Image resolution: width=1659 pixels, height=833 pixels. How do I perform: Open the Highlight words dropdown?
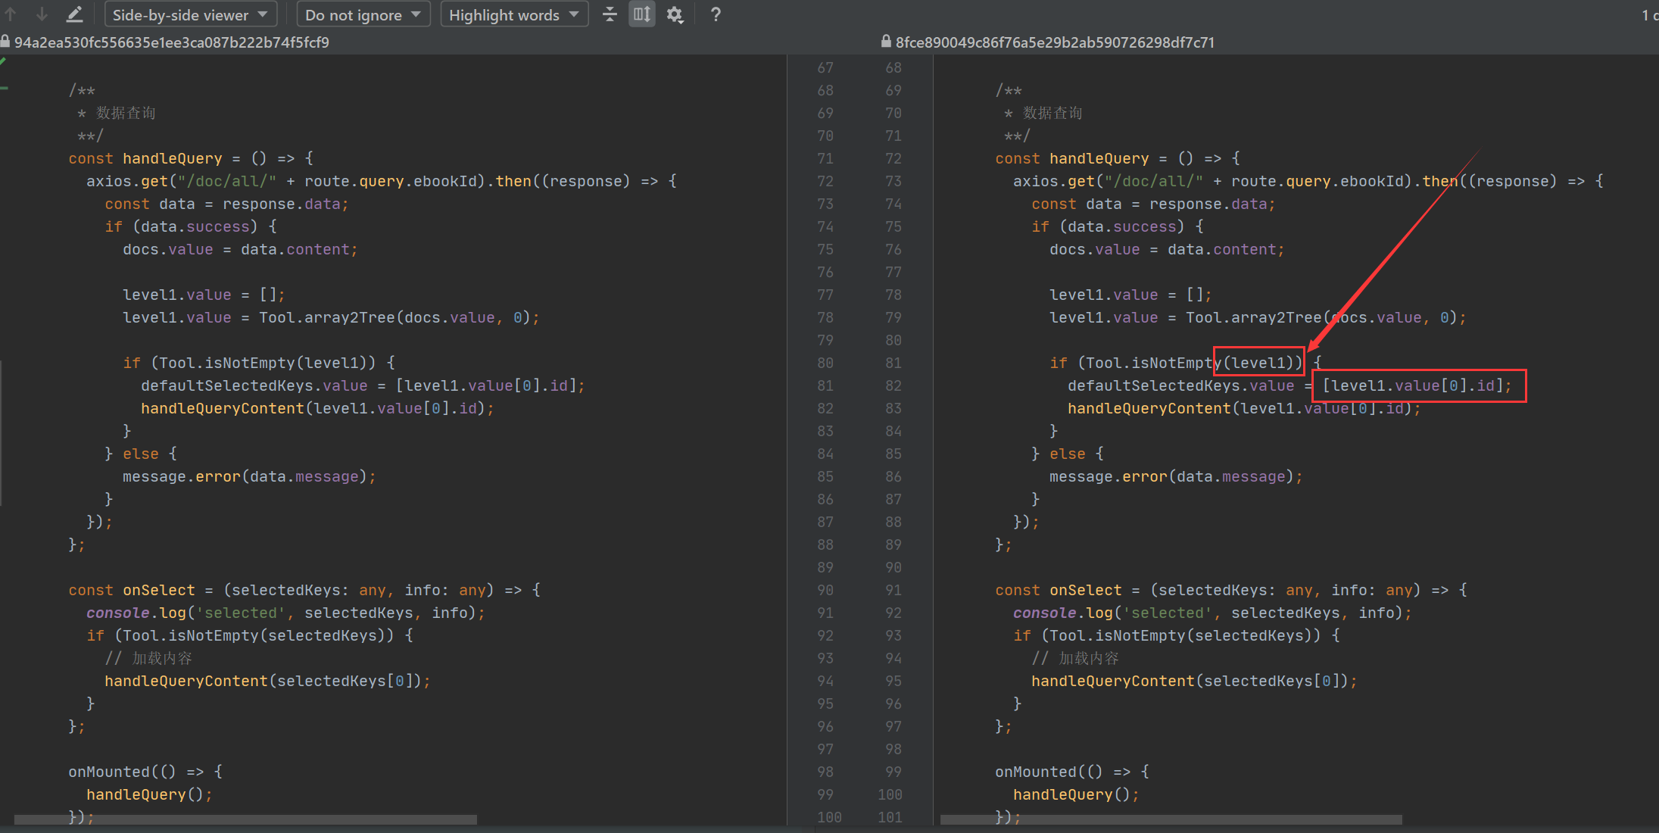click(x=514, y=14)
